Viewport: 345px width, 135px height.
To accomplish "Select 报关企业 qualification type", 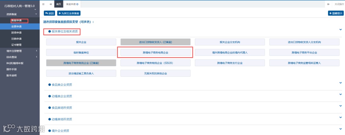I will (x=81, y=42).
